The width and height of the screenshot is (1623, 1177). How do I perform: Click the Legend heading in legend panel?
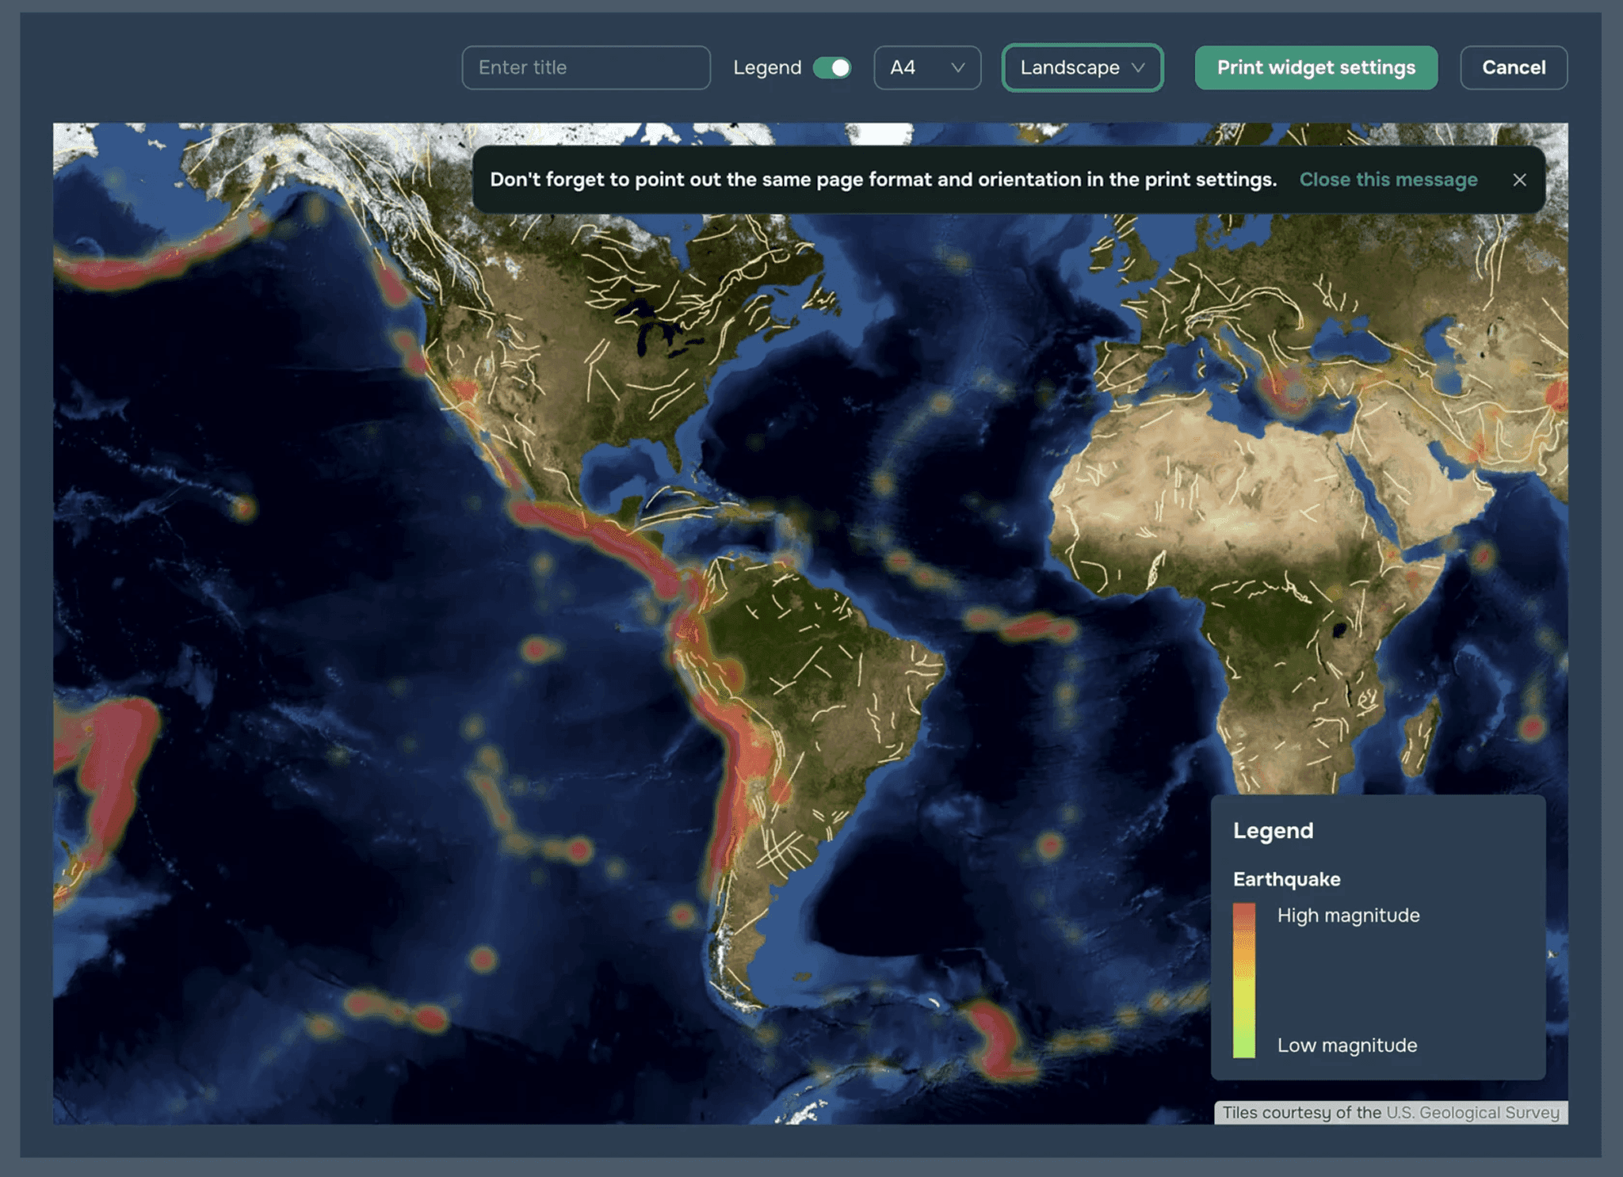[x=1273, y=831]
